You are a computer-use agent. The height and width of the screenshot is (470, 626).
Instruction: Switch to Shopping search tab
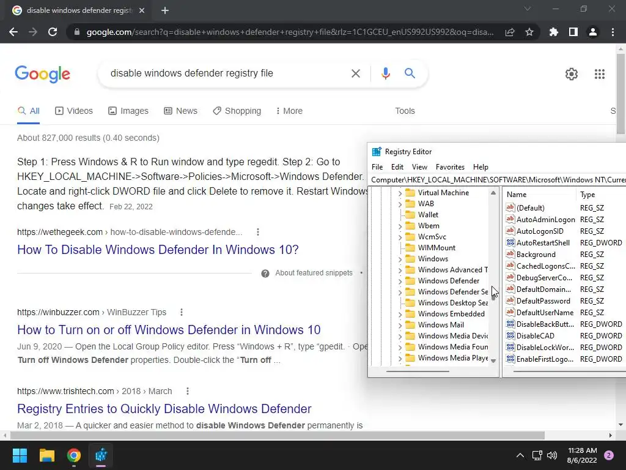tap(237, 111)
